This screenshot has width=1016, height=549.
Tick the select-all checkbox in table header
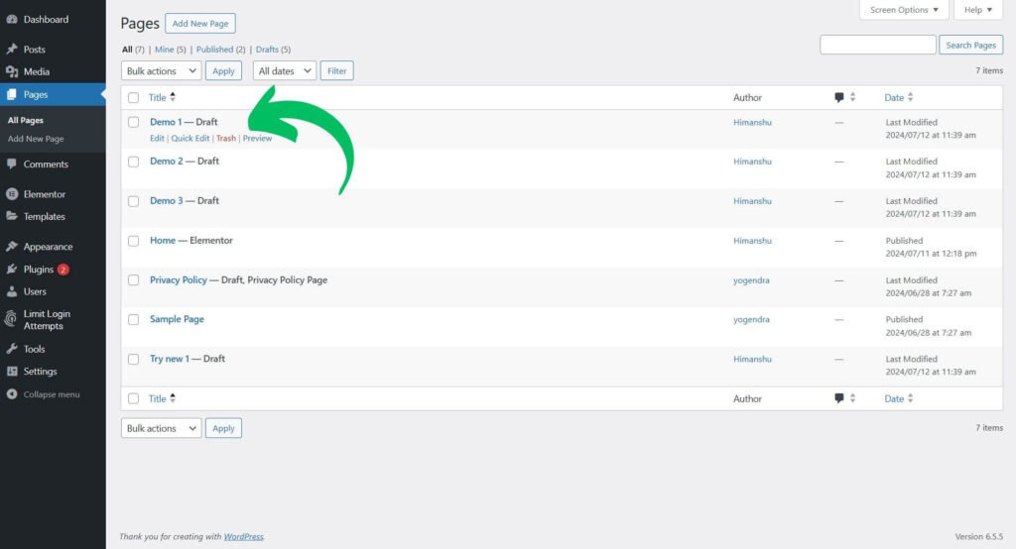click(x=134, y=98)
